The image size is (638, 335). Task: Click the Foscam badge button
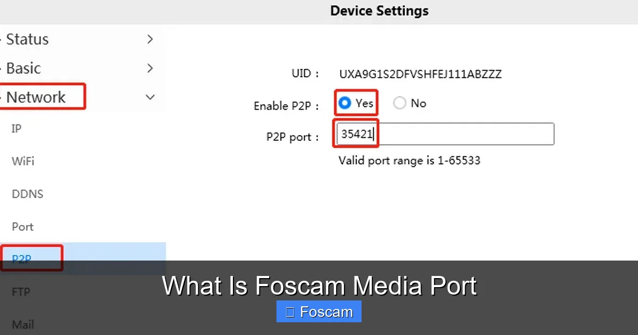pyautogui.click(x=318, y=311)
